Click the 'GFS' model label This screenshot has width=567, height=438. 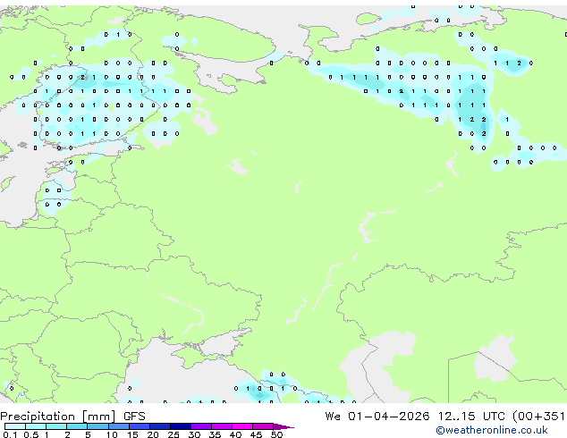click(134, 417)
